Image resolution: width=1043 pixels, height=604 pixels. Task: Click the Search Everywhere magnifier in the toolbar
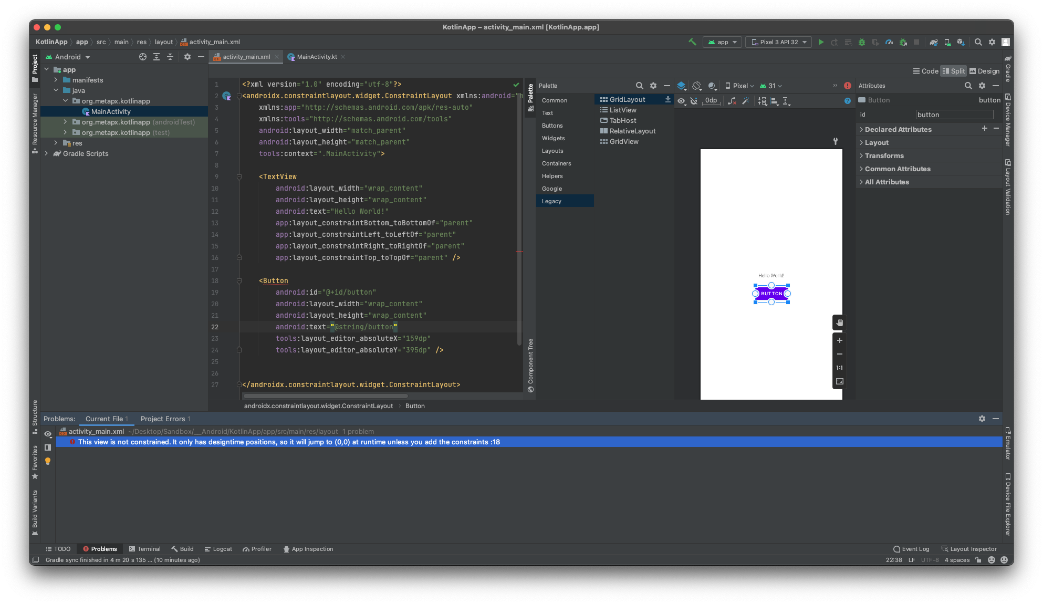[978, 42]
